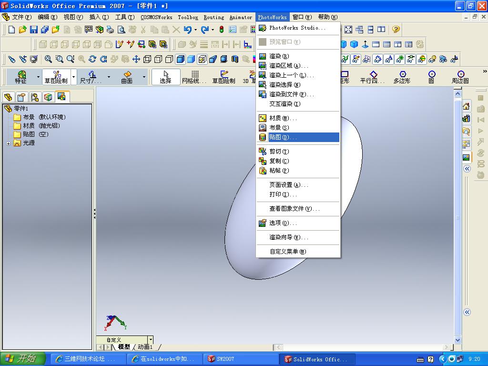Select the Parallelogram sketch tool
Image resolution: width=488 pixels, height=366 pixels.
[372, 77]
